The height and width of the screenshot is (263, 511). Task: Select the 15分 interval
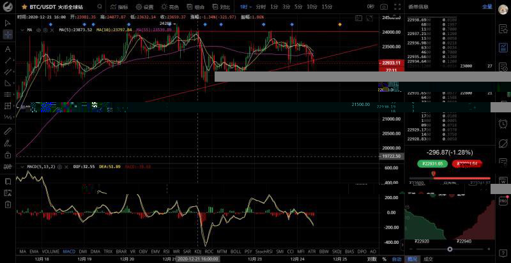coord(326,6)
